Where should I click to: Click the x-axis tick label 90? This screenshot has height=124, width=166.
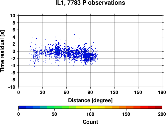click(90, 92)
